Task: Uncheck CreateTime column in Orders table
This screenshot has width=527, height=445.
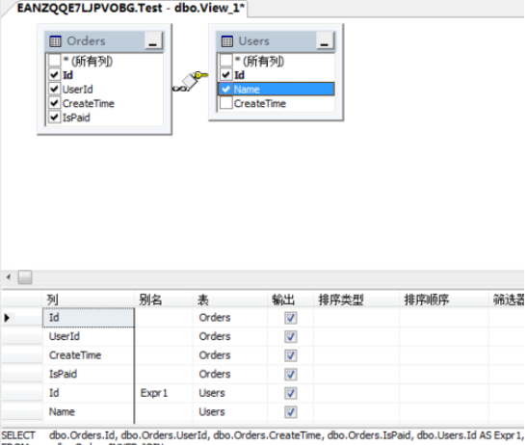Action: tap(54, 103)
